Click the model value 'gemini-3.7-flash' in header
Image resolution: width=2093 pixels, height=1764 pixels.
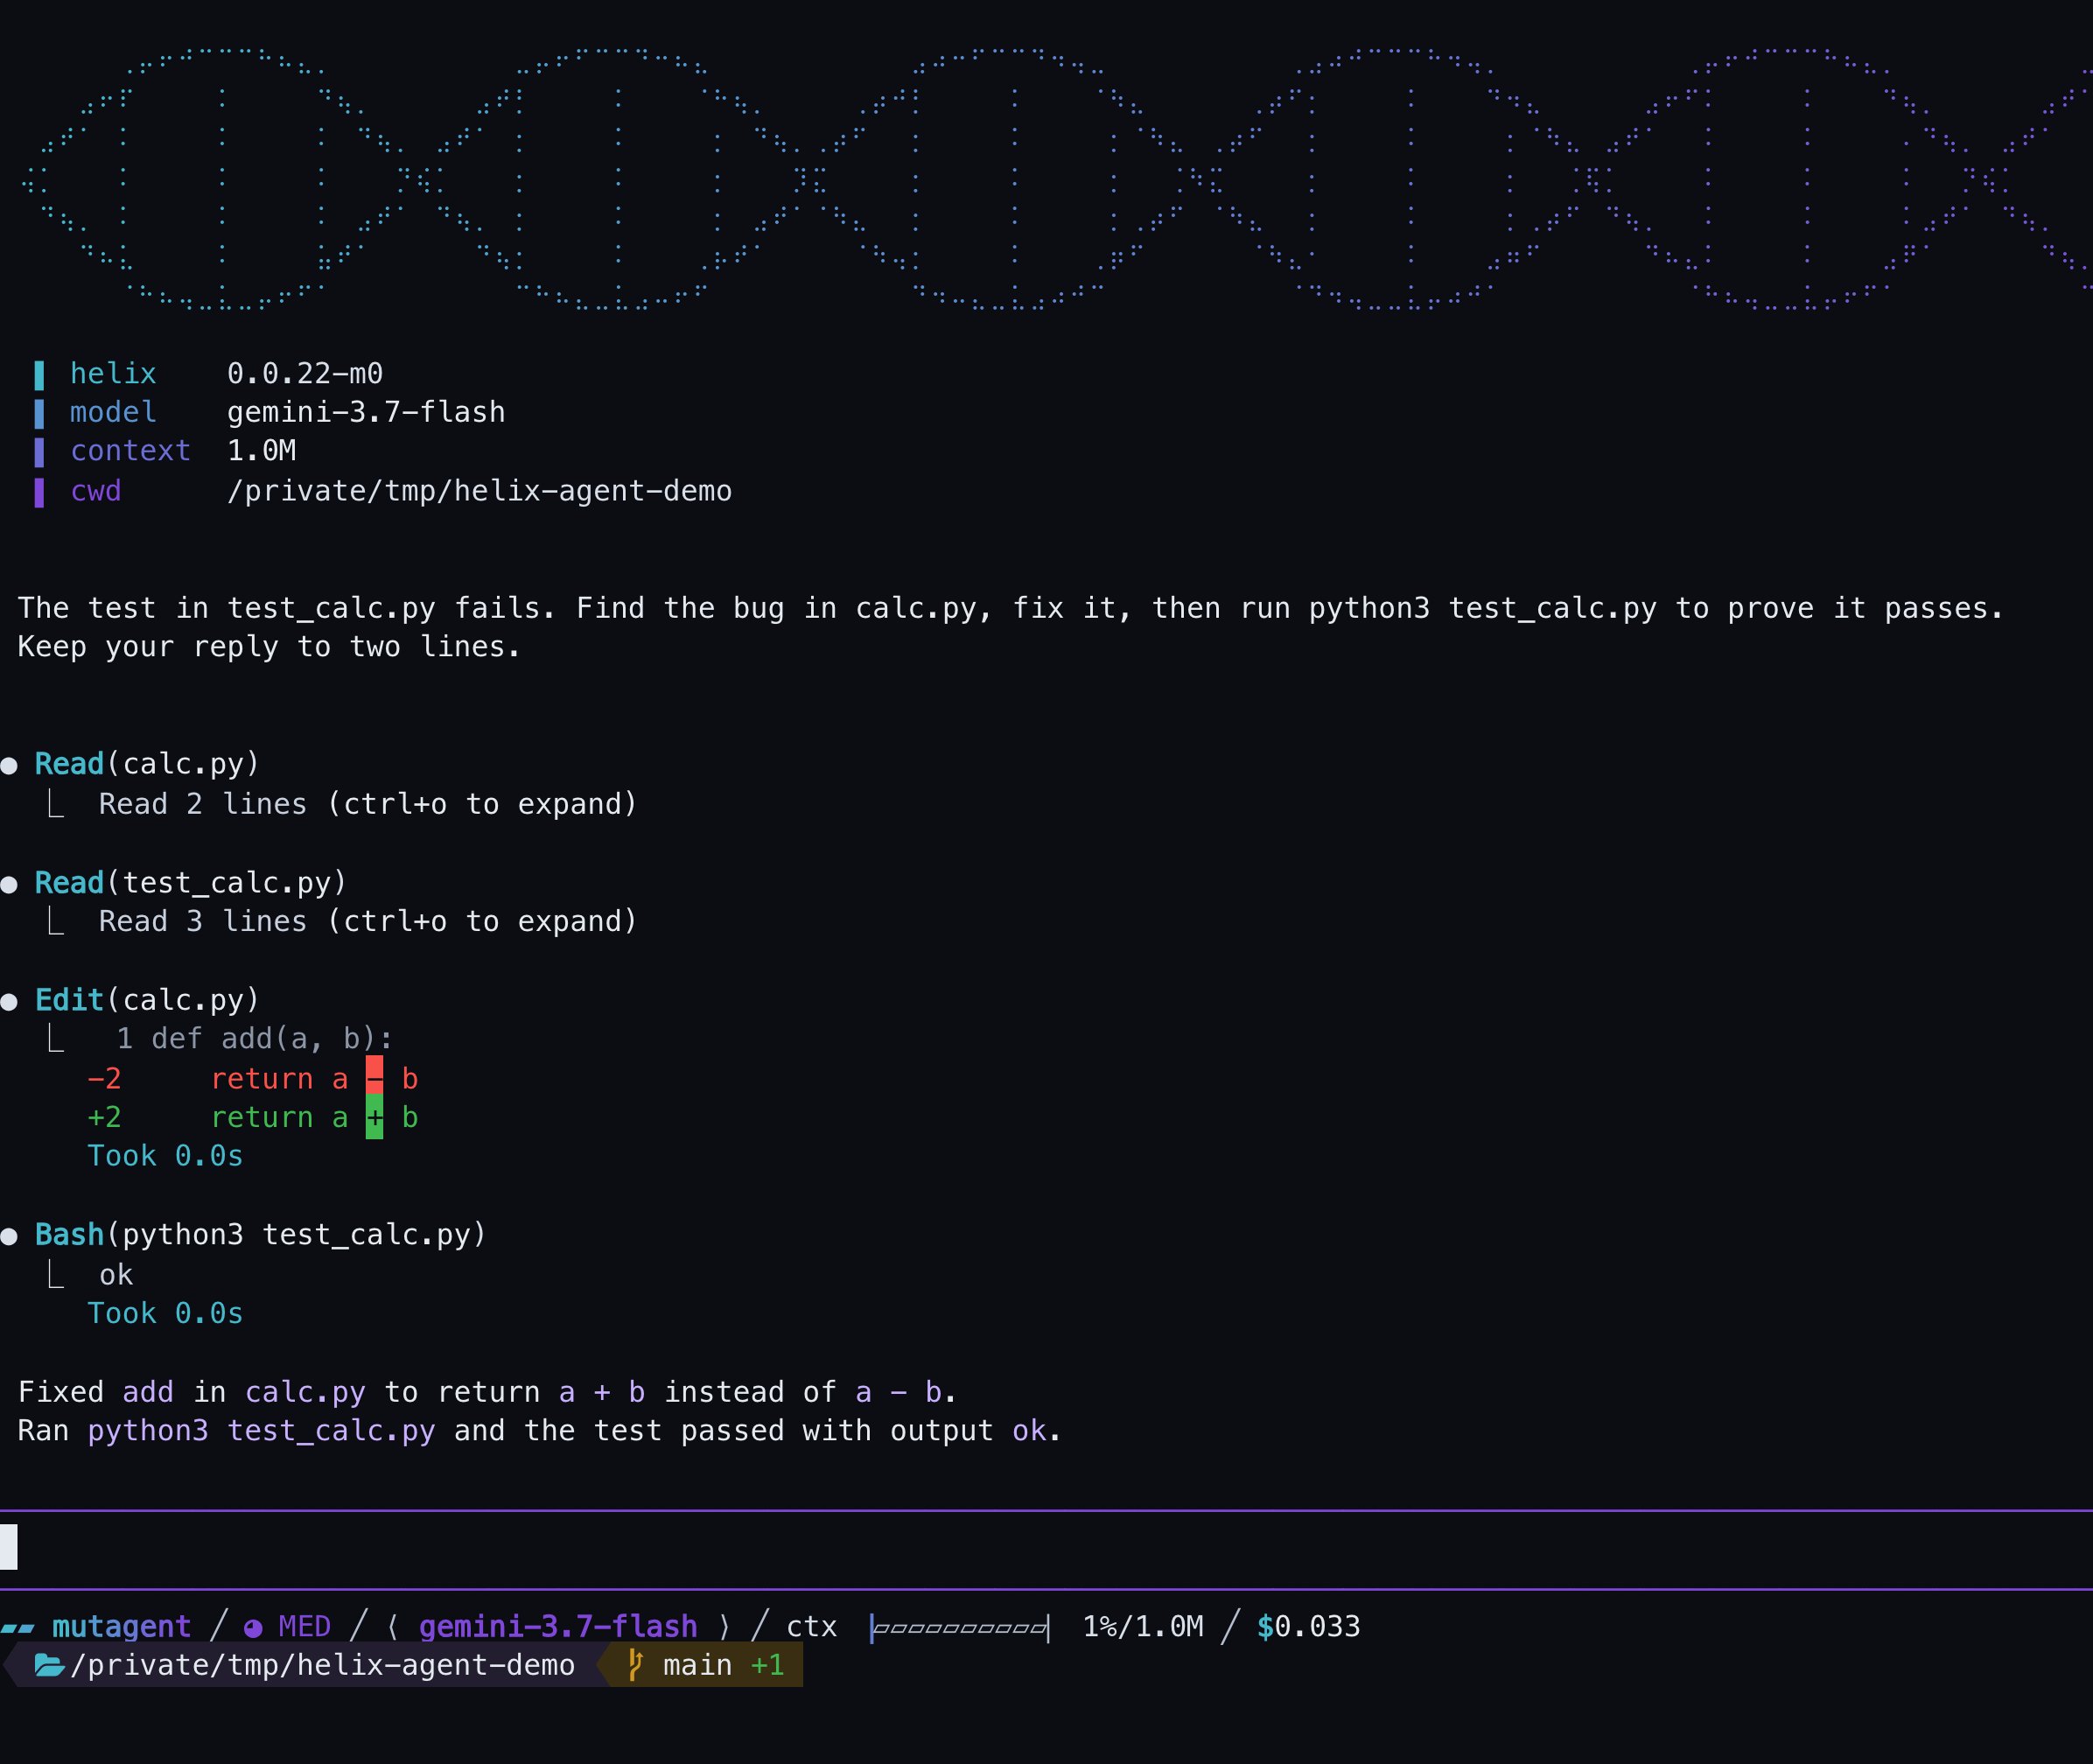(x=366, y=413)
